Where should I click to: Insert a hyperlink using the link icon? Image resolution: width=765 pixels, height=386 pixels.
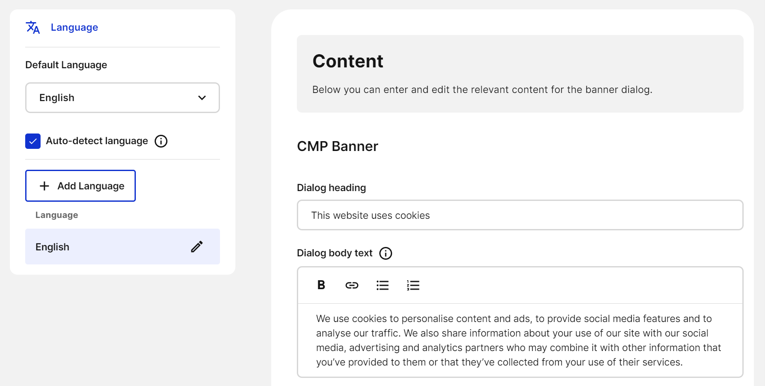[x=352, y=285]
